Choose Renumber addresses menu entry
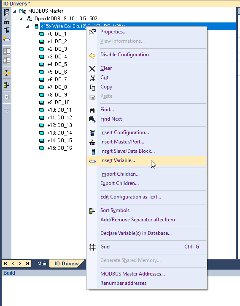The image size is (240, 306). [x=123, y=283]
